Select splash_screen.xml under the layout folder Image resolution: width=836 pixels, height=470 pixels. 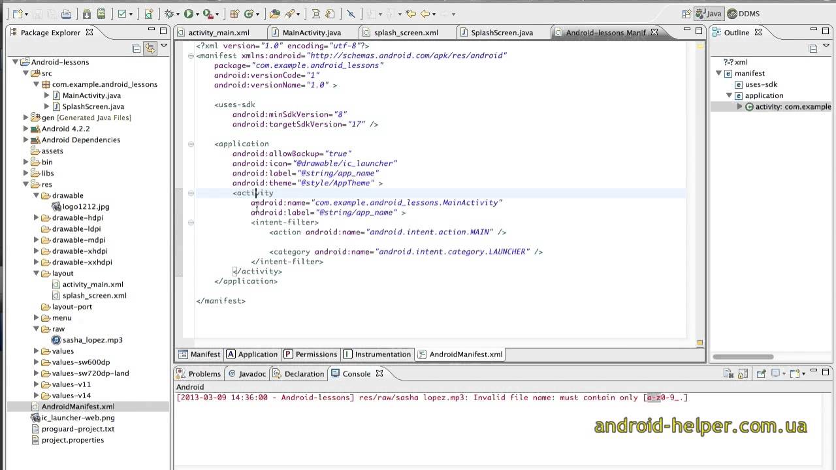(x=94, y=295)
